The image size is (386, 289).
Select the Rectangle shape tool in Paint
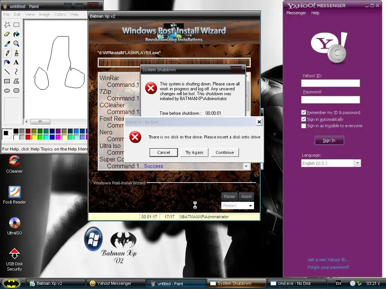click(x=7, y=81)
